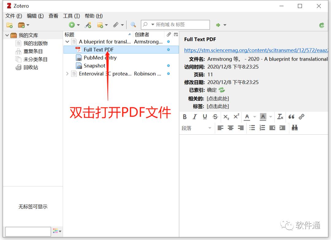This screenshot has height=240, width=331.
Task: Open search mode dropdown in search box
Action: pos(153,24)
